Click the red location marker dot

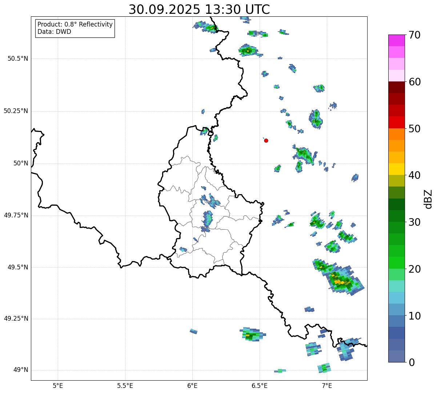point(266,140)
